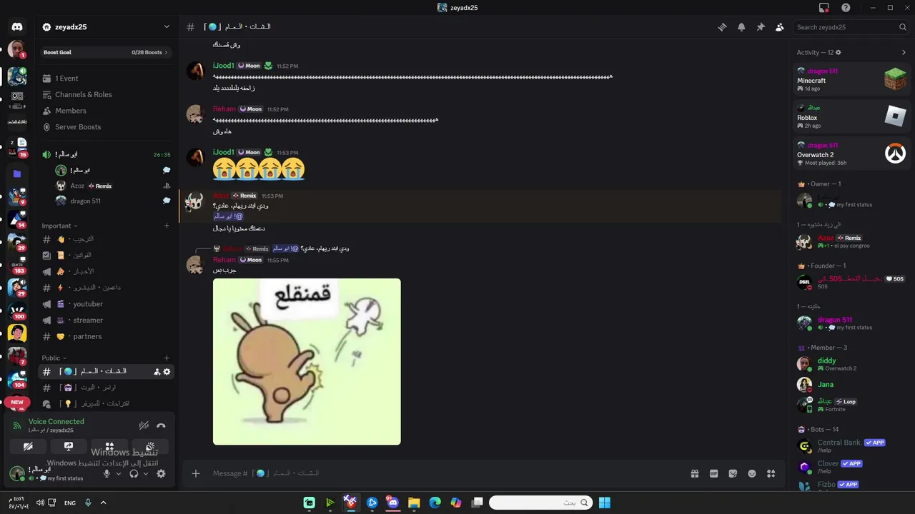The height and width of the screenshot is (514, 915).
Task: Open the Discord Direct Messages home
Action: point(17,27)
